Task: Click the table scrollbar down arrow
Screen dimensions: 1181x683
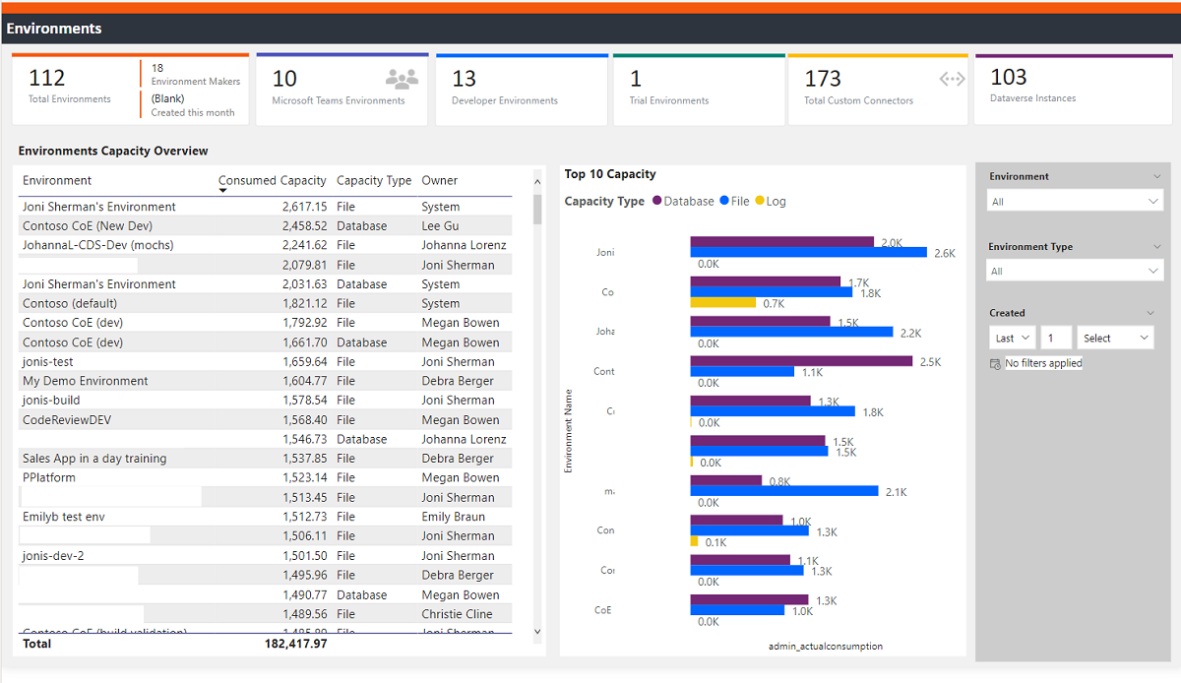Action: pos(537,631)
